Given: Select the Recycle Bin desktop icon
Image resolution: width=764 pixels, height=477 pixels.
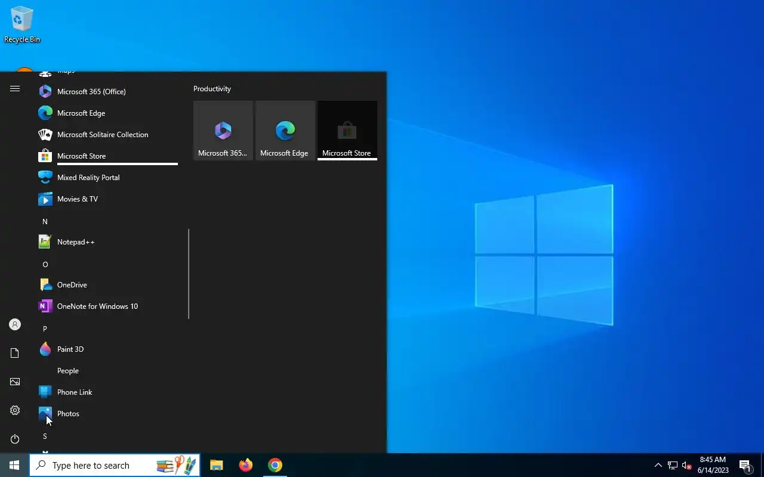Looking at the screenshot, I should [22, 25].
